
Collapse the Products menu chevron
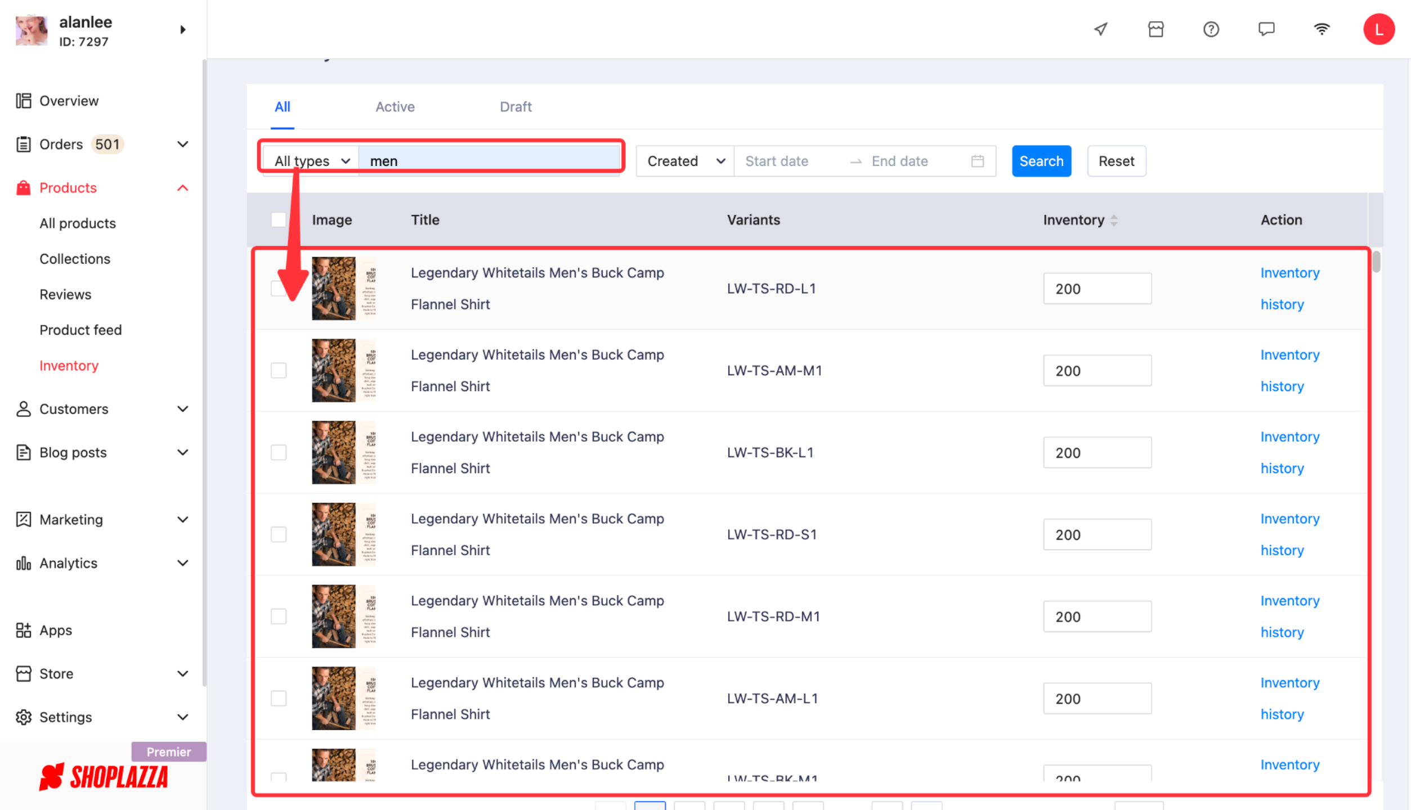tap(182, 188)
